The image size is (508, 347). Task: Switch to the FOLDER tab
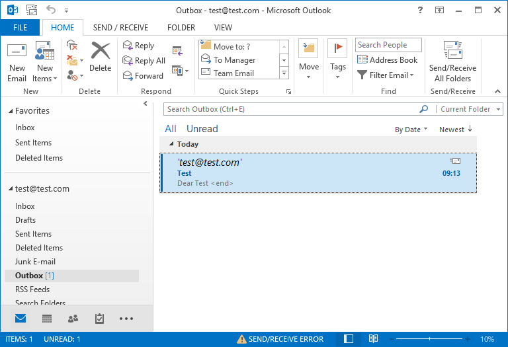(181, 28)
